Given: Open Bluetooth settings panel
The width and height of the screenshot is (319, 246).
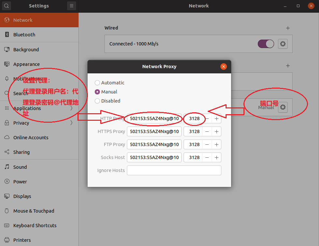Looking at the screenshot, I should (x=39, y=35).
